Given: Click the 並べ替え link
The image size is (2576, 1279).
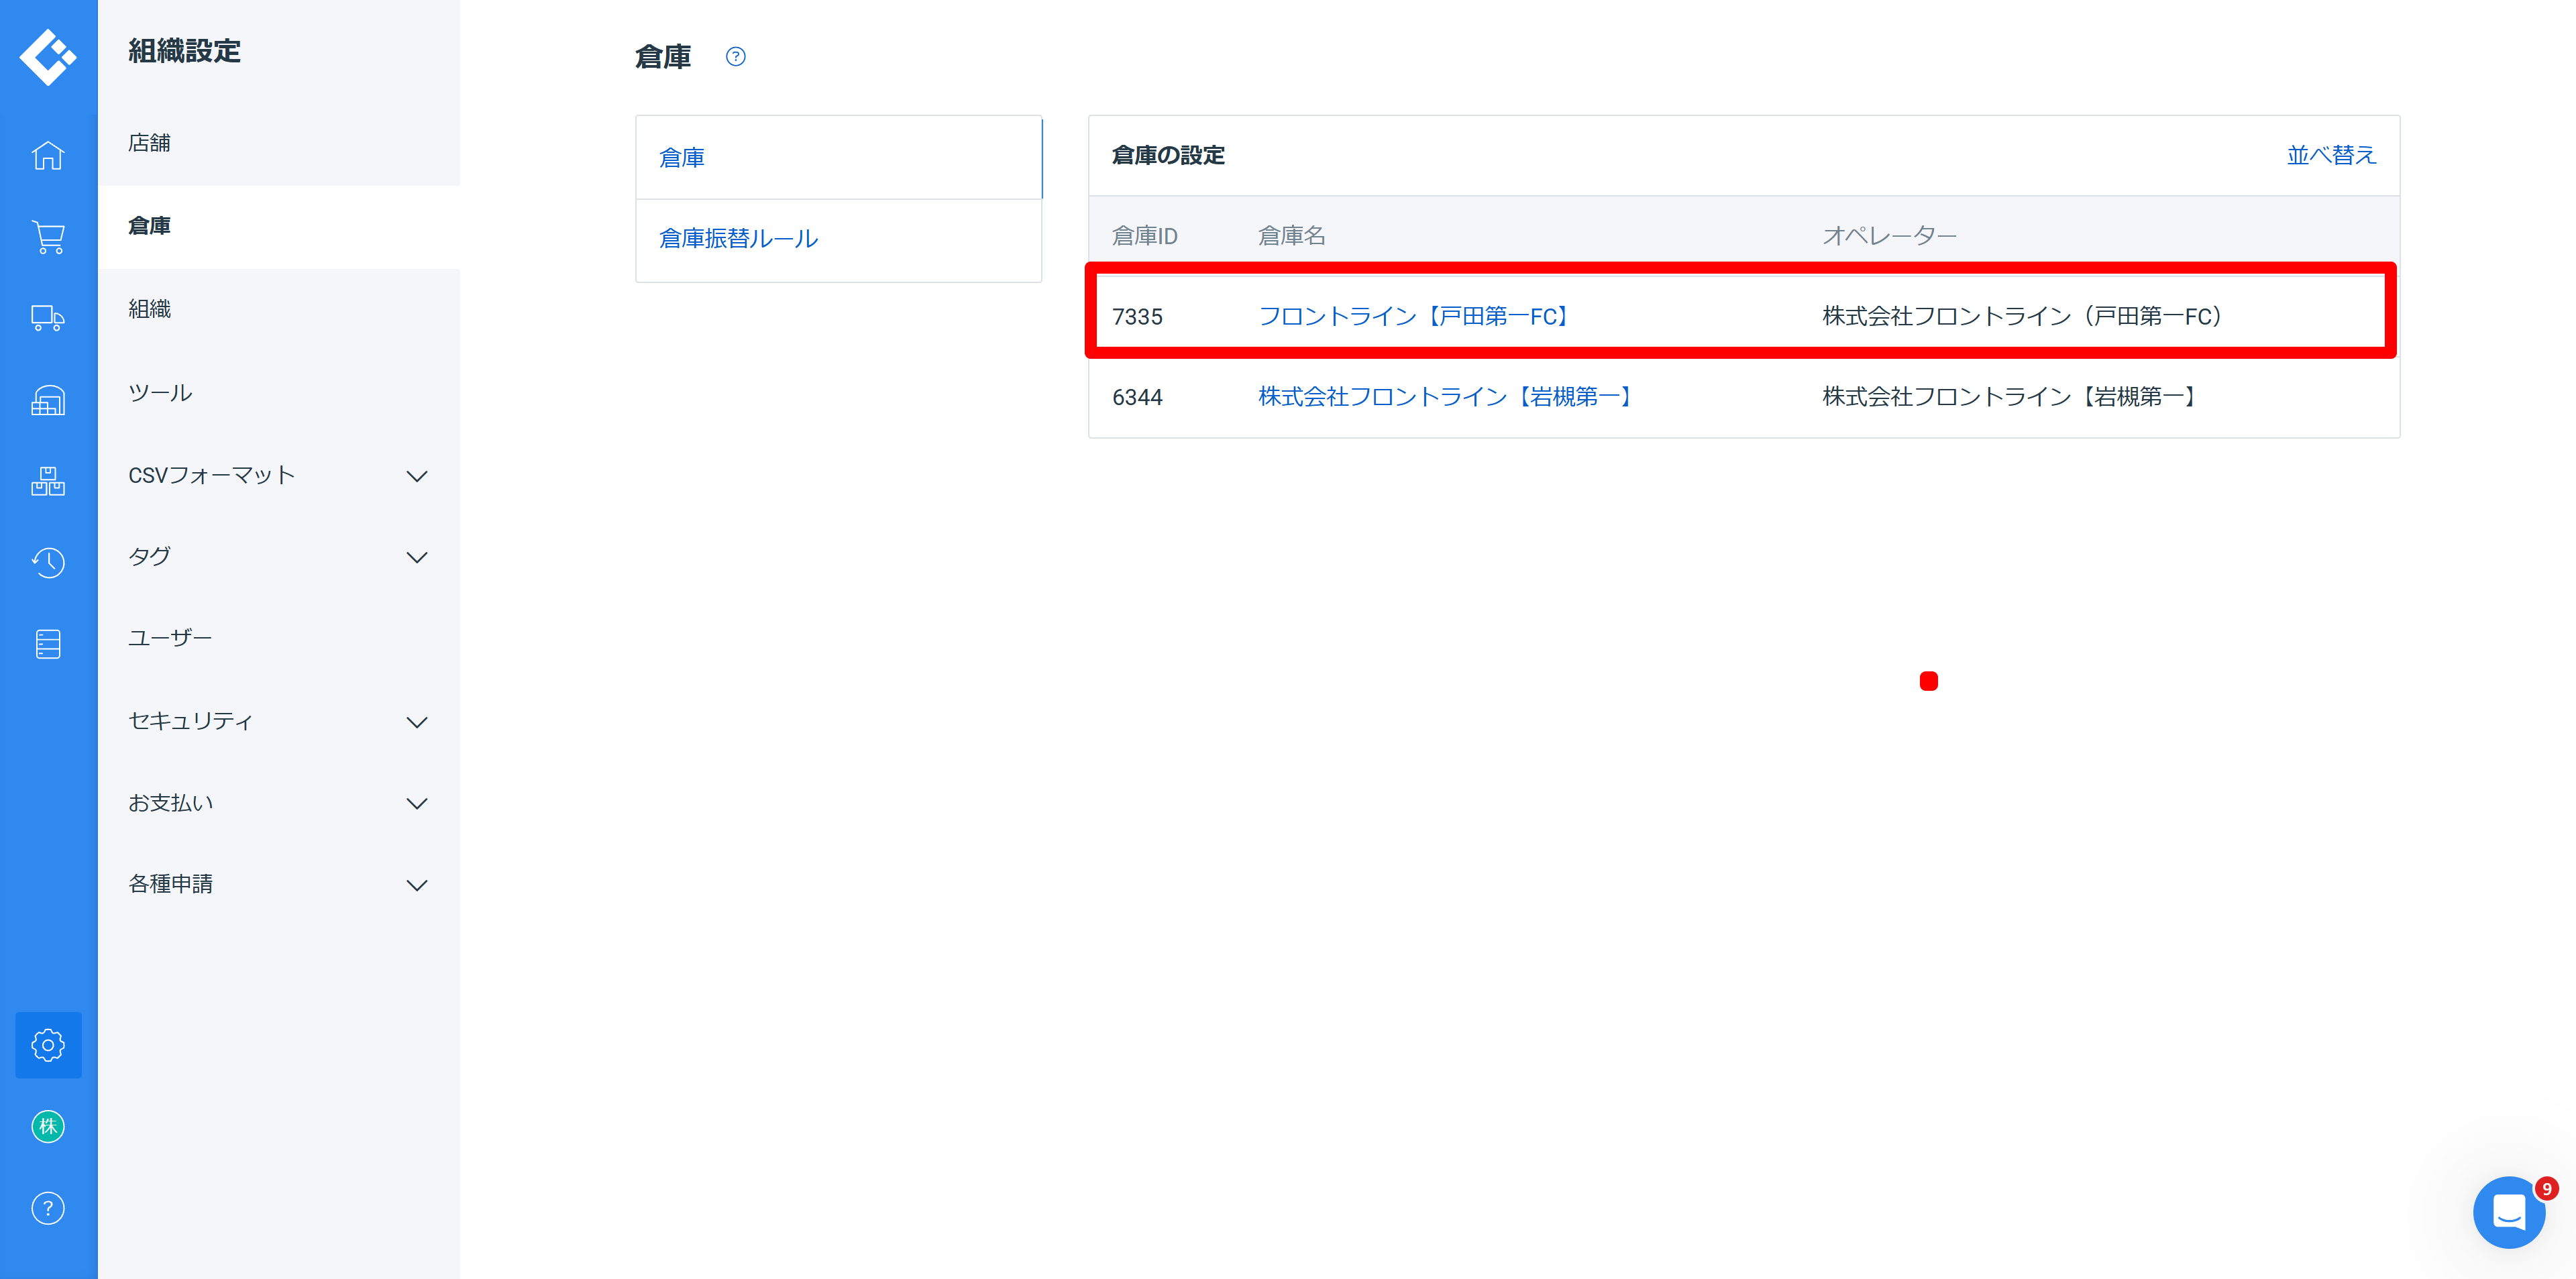Looking at the screenshot, I should (2331, 155).
